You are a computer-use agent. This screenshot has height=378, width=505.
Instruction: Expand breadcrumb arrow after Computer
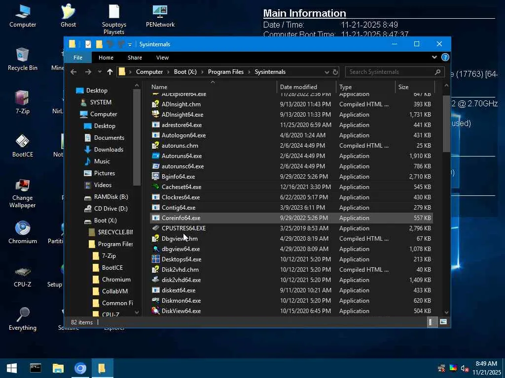tap(168, 72)
